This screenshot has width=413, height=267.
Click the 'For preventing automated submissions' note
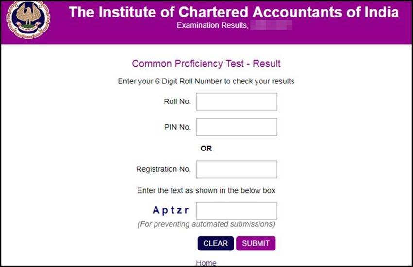tap(206, 224)
